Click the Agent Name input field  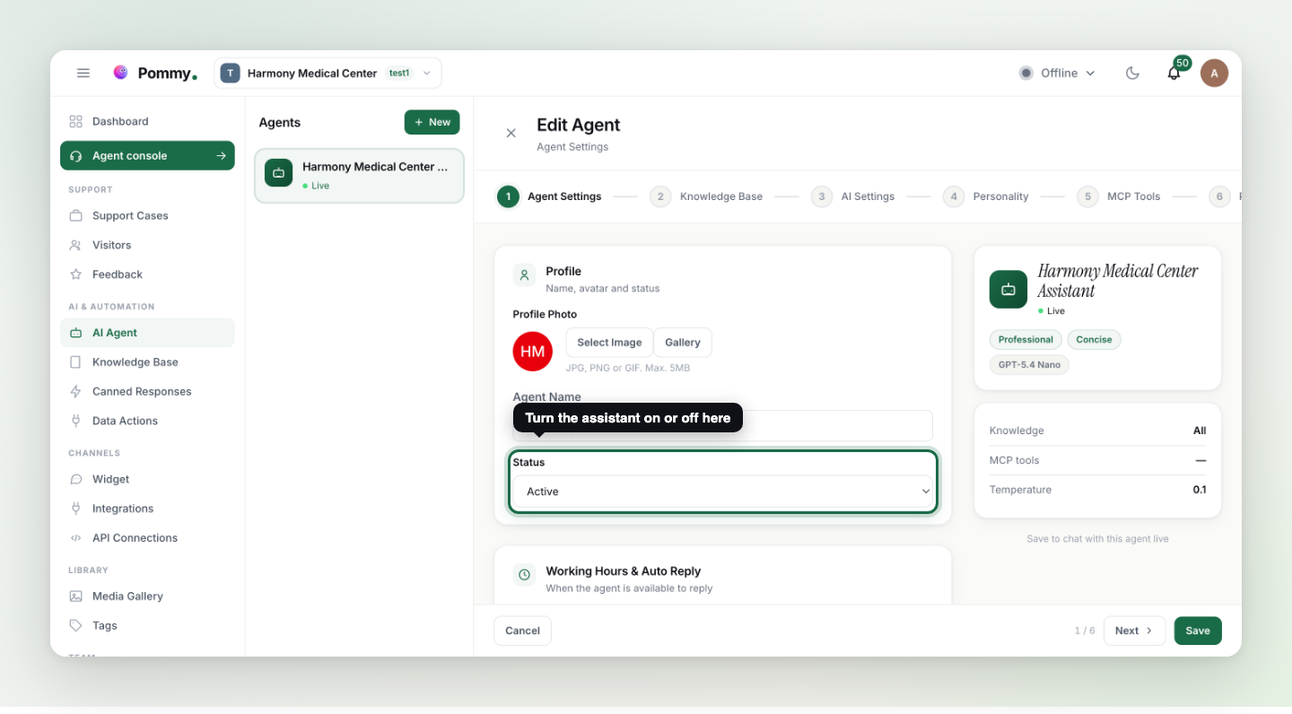point(723,426)
